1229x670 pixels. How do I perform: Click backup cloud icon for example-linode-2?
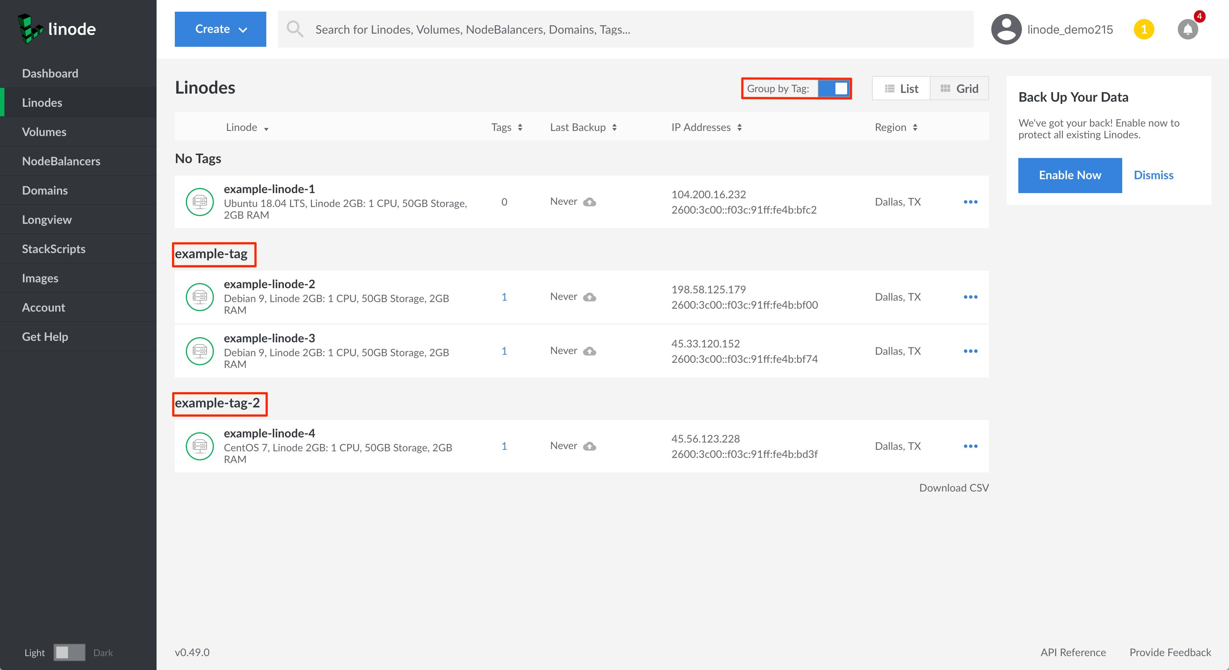tap(590, 297)
